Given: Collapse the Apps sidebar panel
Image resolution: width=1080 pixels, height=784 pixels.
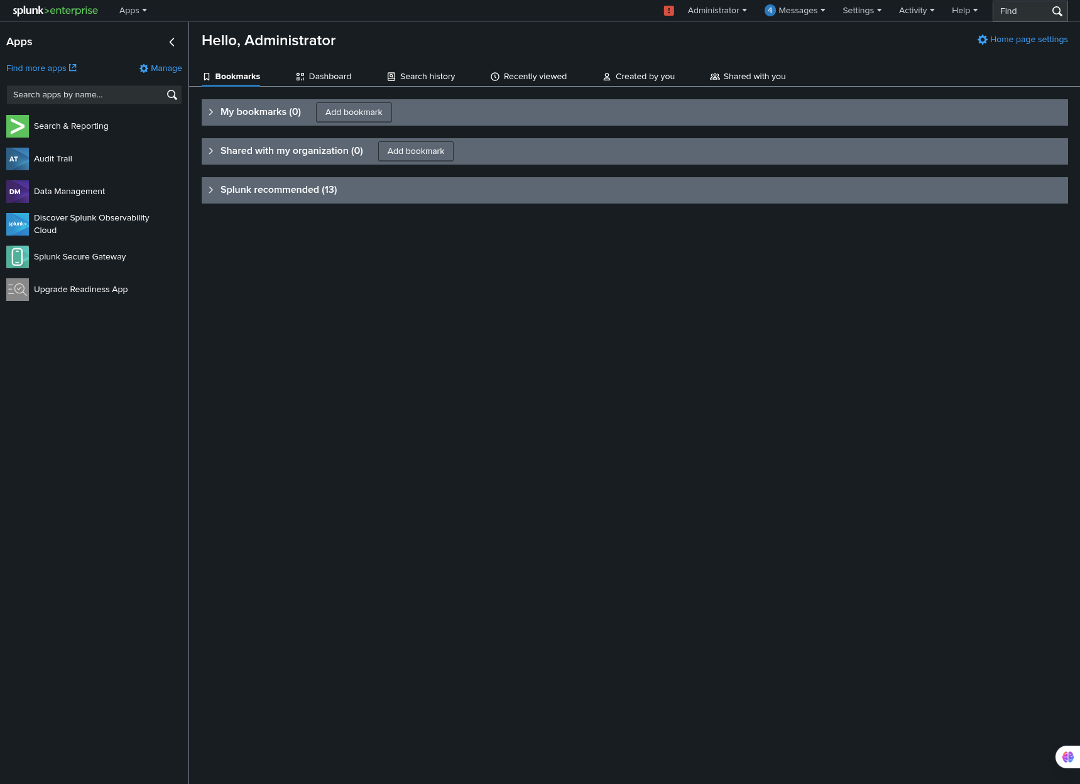Looking at the screenshot, I should 172,42.
